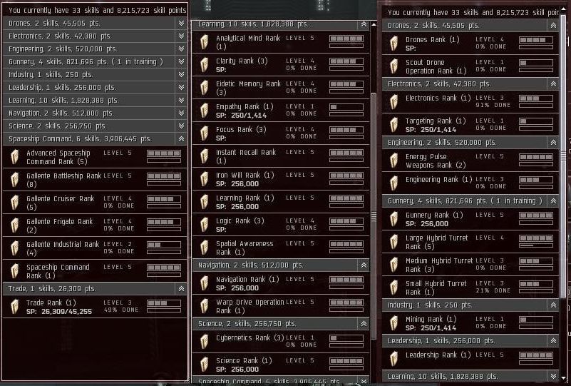Image resolution: width=571 pixels, height=386 pixels.
Task: Click the middle panel scrollbar thumb
Action: (374, 216)
